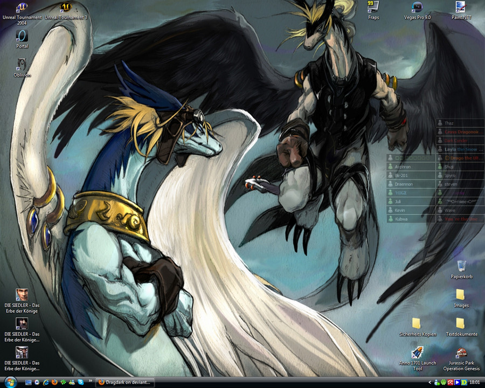Screen dimensions: 485x388
Task: Select the Portal game icon
Action: coord(22,39)
